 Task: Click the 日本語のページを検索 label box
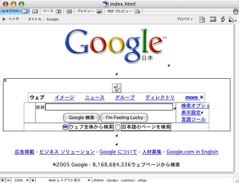(146, 127)
